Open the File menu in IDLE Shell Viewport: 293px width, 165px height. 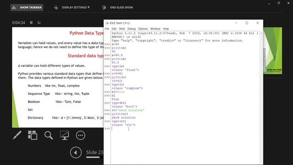pyautogui.click(x=107, y=29)
